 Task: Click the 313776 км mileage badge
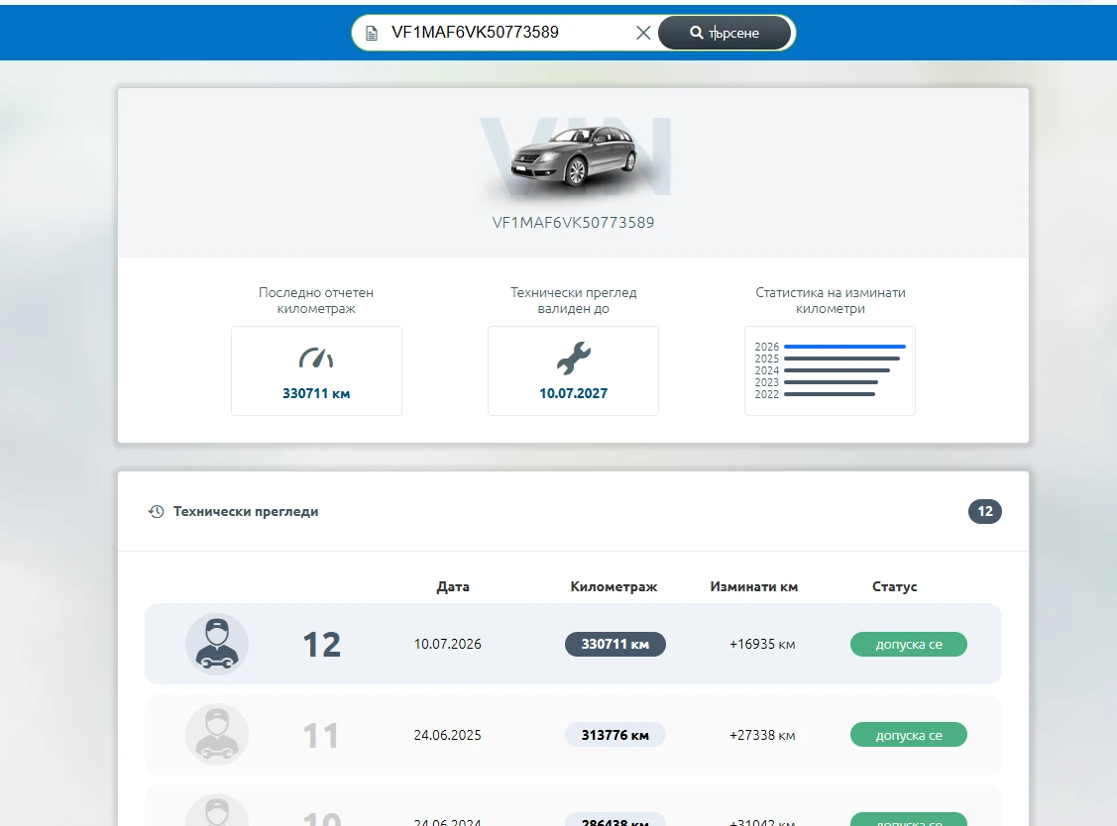coord(615,735)
